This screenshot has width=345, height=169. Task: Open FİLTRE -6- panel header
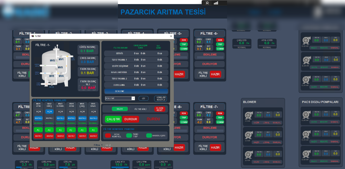coord(210,34)
